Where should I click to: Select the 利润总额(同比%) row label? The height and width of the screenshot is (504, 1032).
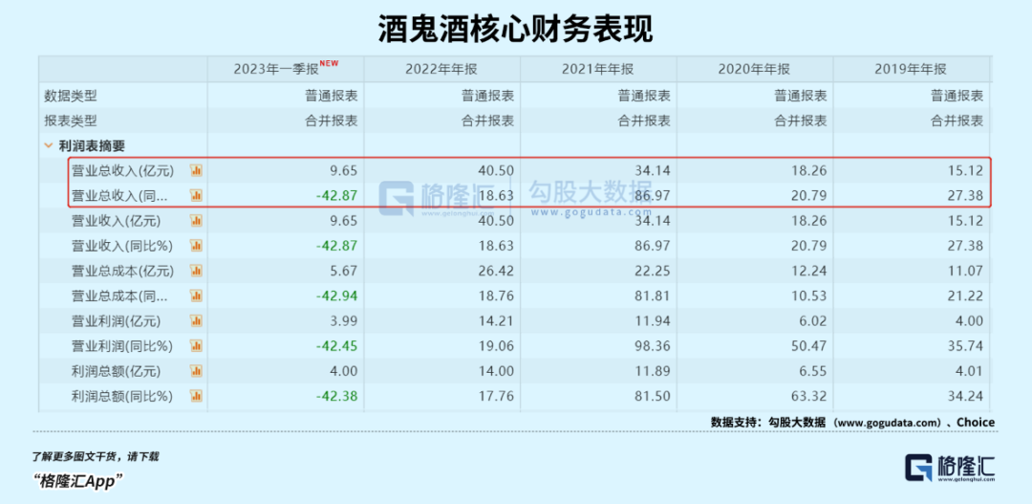coord(121,396)
